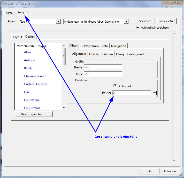Switch to the Fotos tab
The height and width of the screenshot is (178, 184).
pyautogui.click(x=9, y=13)
